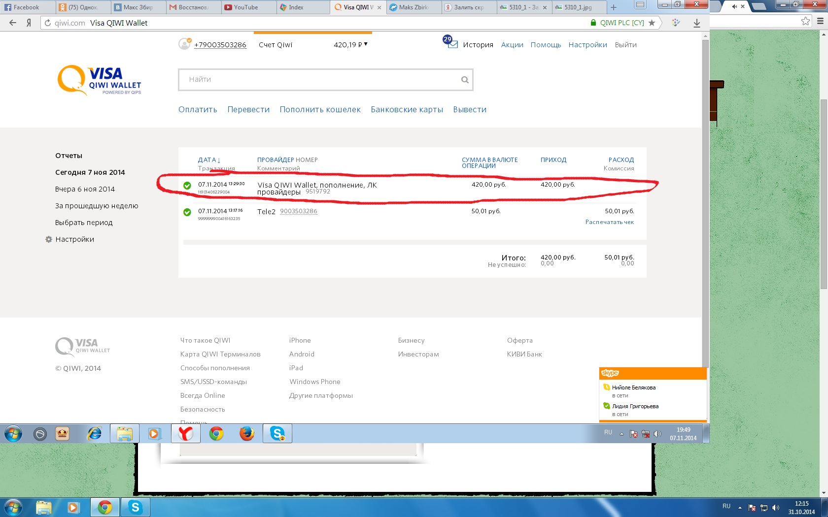Click Распечатать чек for Tele2 payment

point(610,222)
